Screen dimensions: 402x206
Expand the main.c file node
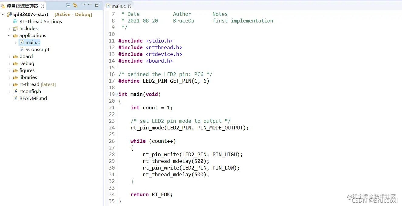click(15, 43)
